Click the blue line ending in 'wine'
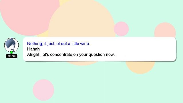Viewport: 183px width, 103px height. (59, 44)
